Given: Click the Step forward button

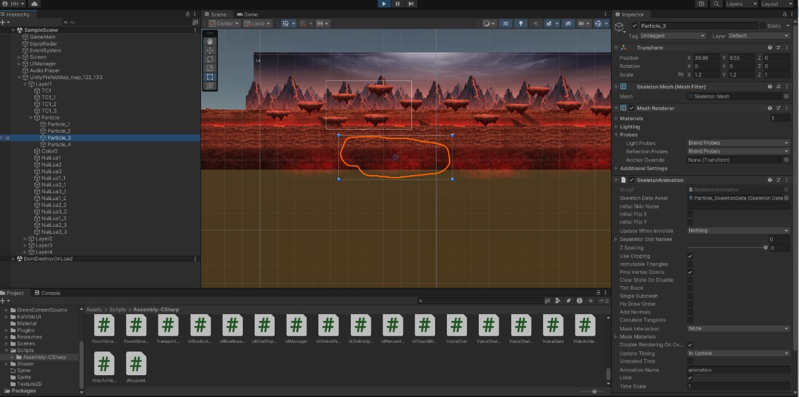Looking at the screenshot, I should (411, 4).
